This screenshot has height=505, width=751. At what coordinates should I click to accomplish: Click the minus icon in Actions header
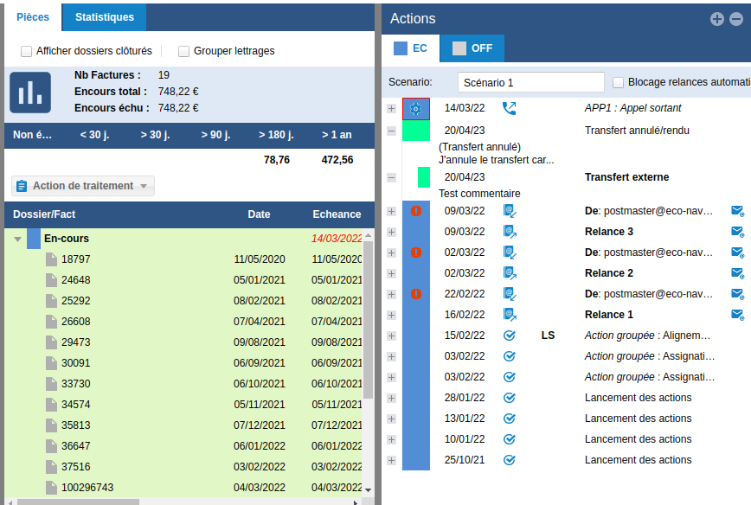point(736,19)
